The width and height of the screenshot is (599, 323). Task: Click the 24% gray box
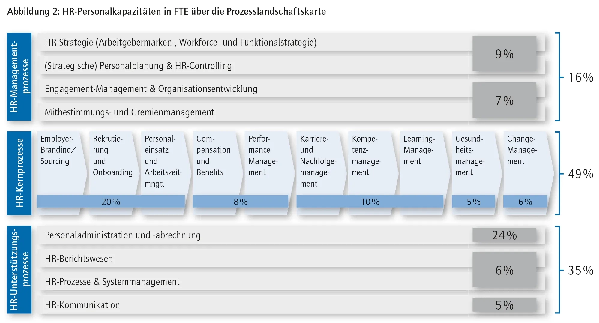[x=504, y=235]
